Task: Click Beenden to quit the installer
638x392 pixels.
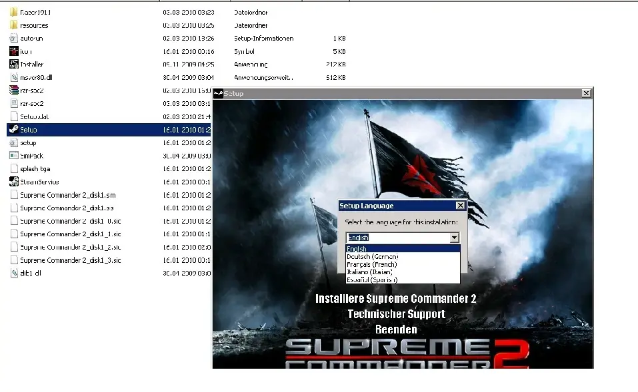Action: (x=396, y=329)
